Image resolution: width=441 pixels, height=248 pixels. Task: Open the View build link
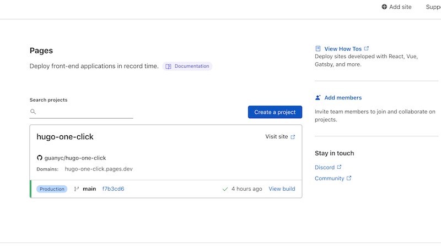click(x=282, y=189)
